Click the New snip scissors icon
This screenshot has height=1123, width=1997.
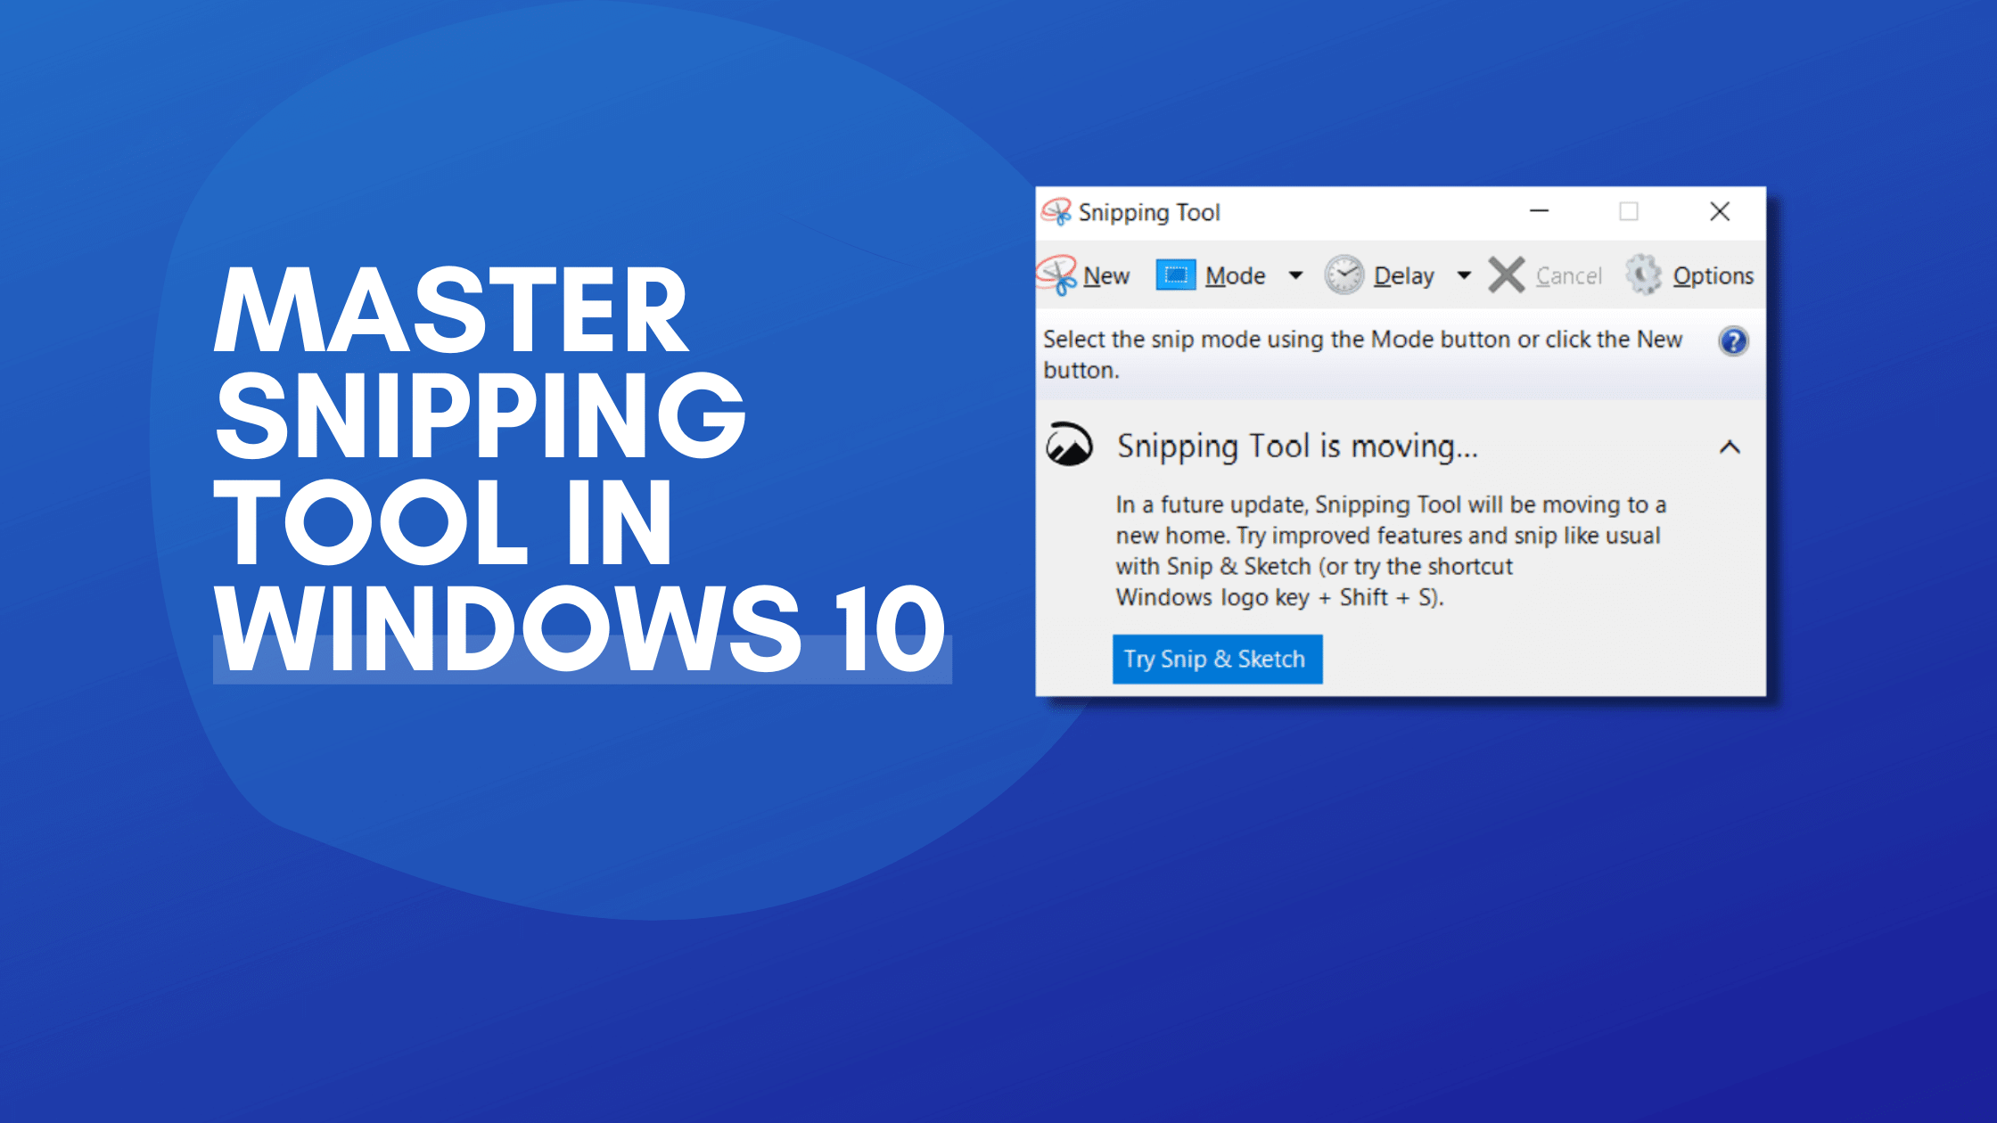coord(1057,275)
